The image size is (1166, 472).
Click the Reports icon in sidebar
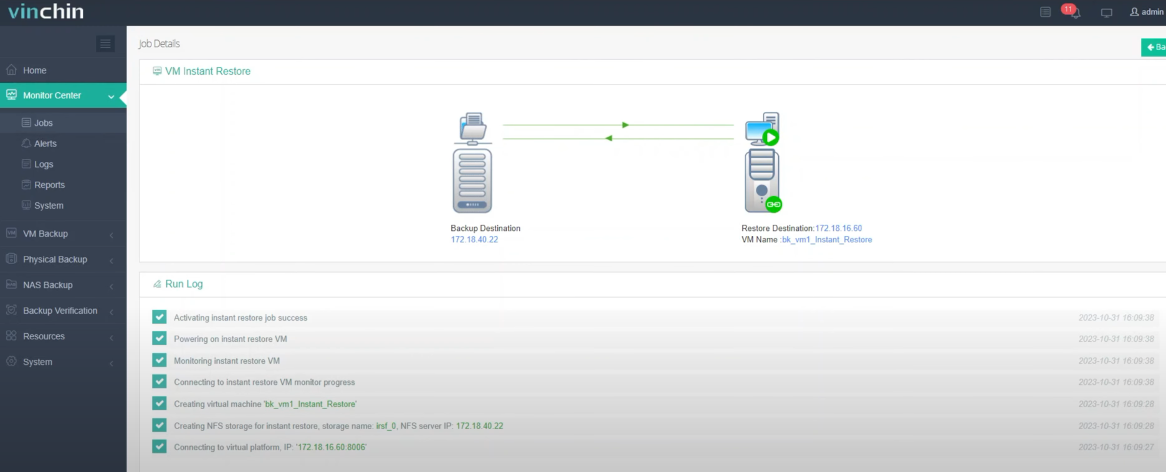[26, 184]
